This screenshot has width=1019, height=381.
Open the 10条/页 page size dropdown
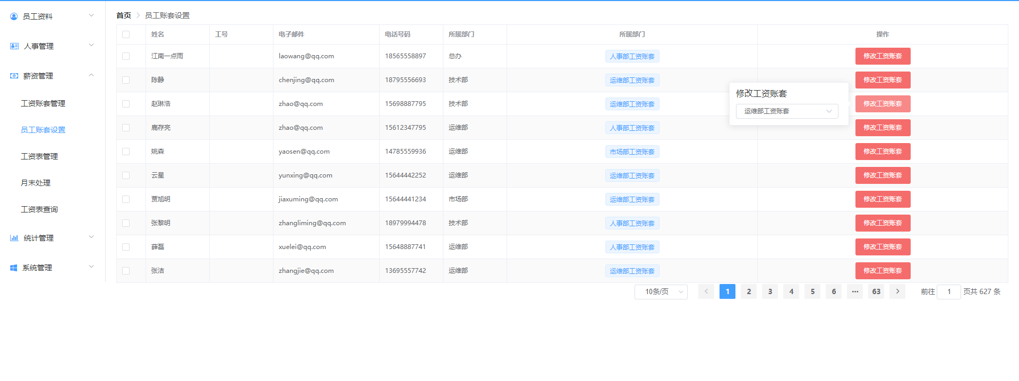pos(661,292)
